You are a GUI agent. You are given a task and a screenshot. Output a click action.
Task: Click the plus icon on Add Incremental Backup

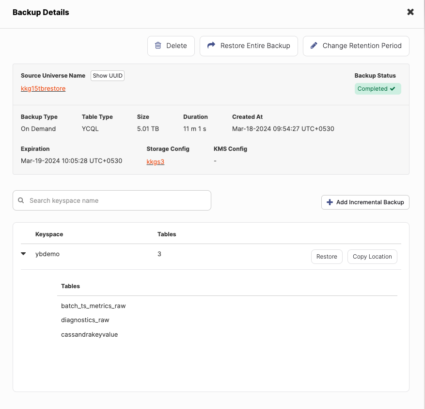(330, 202)
